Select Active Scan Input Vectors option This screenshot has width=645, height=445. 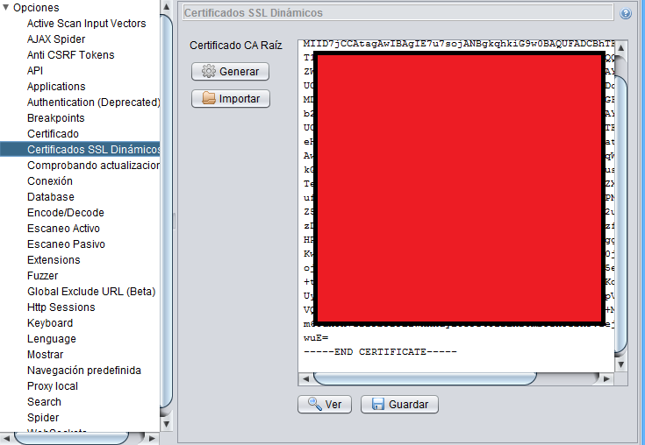point(86,24)
